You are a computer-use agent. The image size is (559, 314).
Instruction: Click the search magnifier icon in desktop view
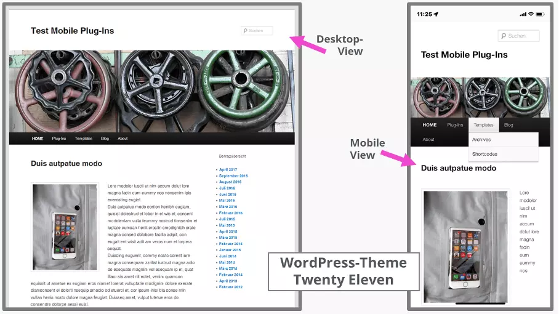click(x=246, y=31)
